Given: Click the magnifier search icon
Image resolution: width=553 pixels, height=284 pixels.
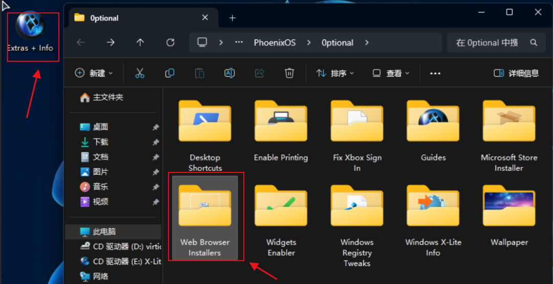Looking at the screenshot, I should pyautogui.click(x=534, y=42).
